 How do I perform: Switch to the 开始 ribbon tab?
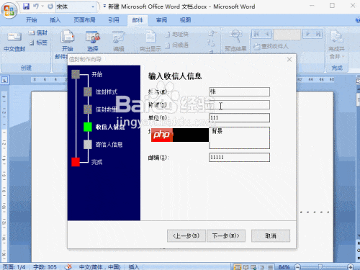[32, 20]
